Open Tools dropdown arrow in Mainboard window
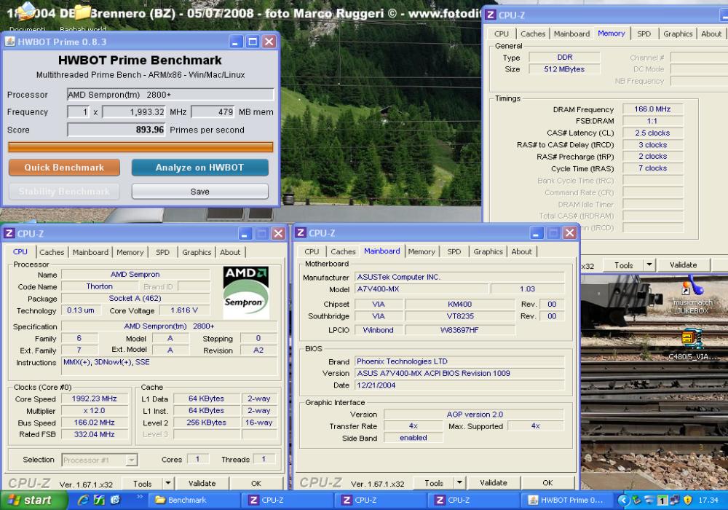The image size is (728, 510). click(459, 482)
